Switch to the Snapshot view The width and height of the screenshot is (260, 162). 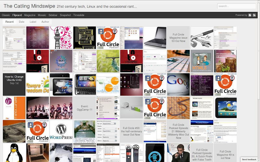click(x=65, y=15)
